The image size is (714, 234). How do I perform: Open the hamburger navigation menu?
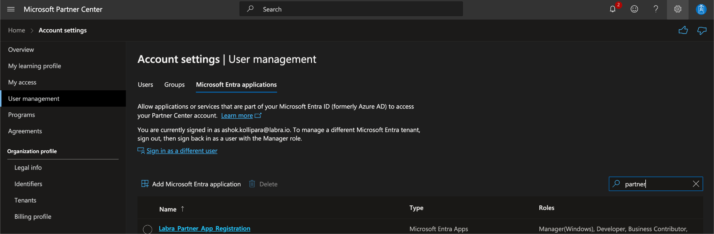(x=11, y=9)
